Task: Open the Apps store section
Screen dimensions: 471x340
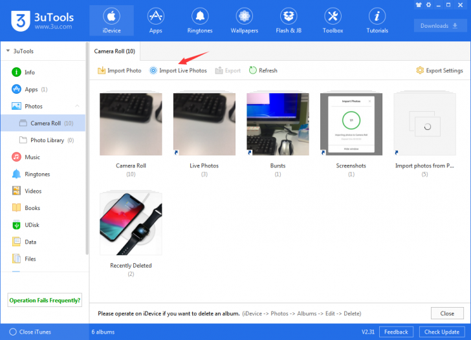Action: (x=155, y=21)
